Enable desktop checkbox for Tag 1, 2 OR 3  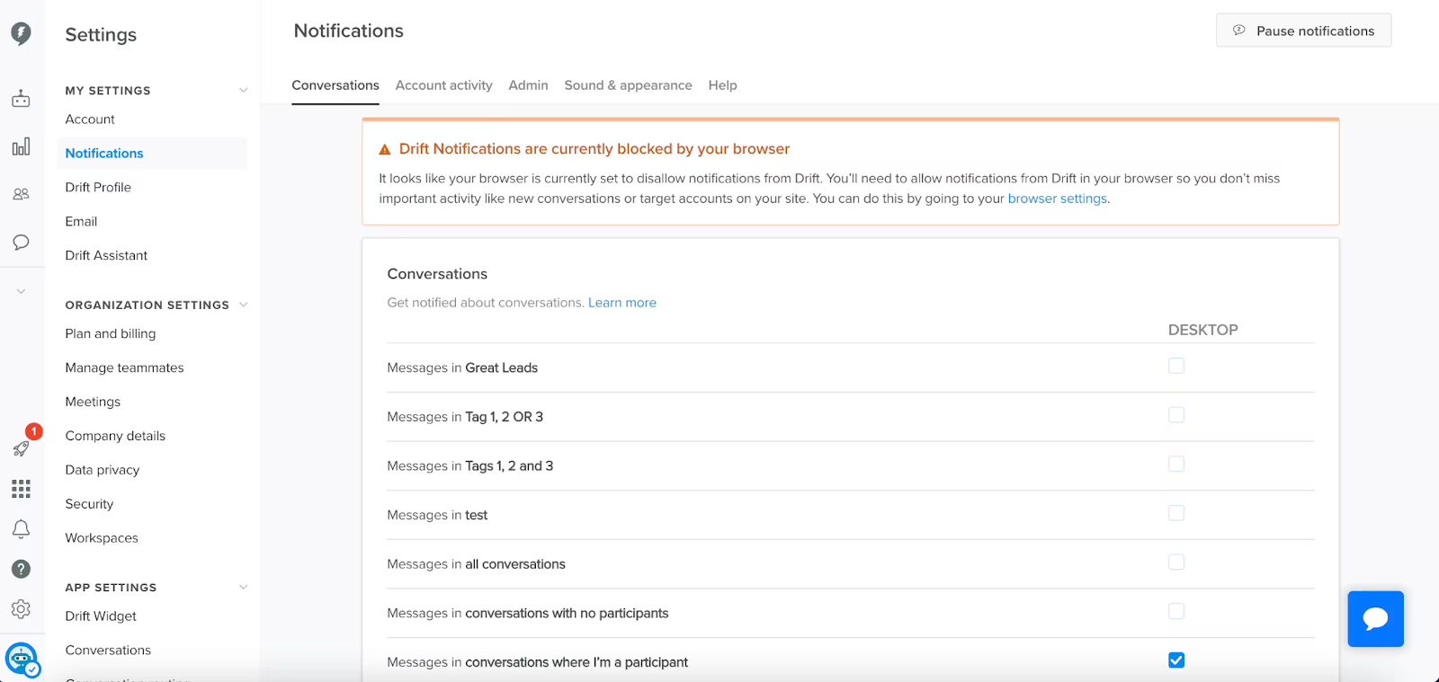(x=1176, y=415)
